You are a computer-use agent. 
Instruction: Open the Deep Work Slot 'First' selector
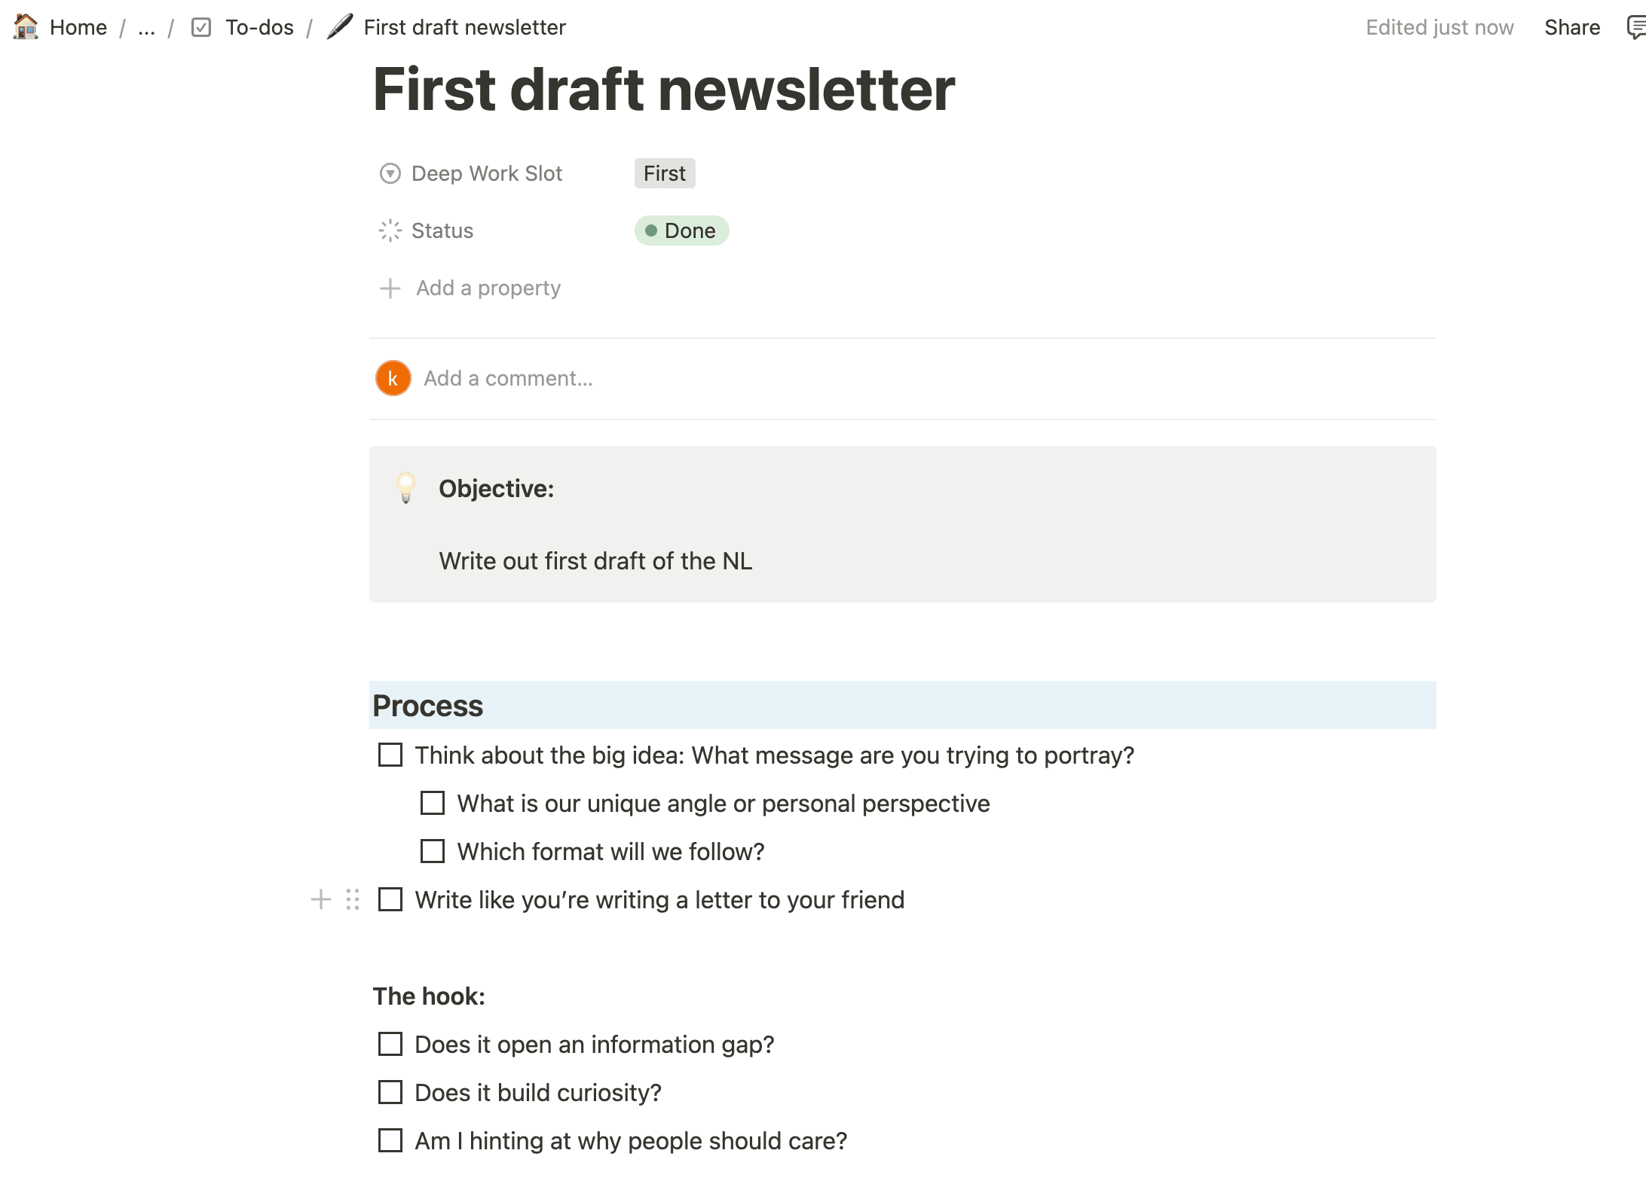(x=665, y=173)
